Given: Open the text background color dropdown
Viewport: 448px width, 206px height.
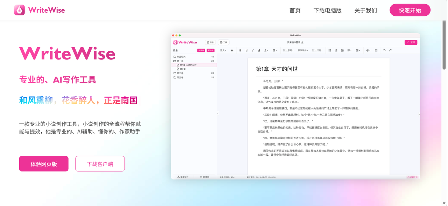Looking at the screenshot, I should [275, 51].
